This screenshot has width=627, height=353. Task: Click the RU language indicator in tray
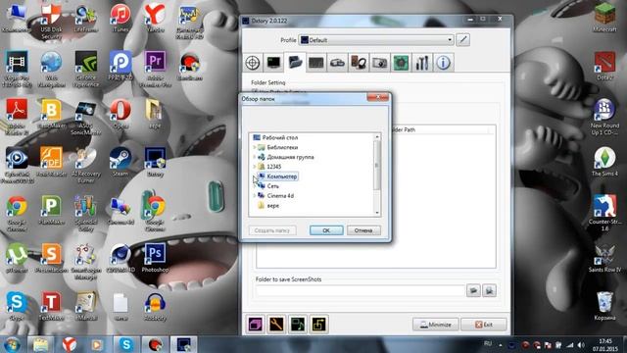tap(488, 343)
